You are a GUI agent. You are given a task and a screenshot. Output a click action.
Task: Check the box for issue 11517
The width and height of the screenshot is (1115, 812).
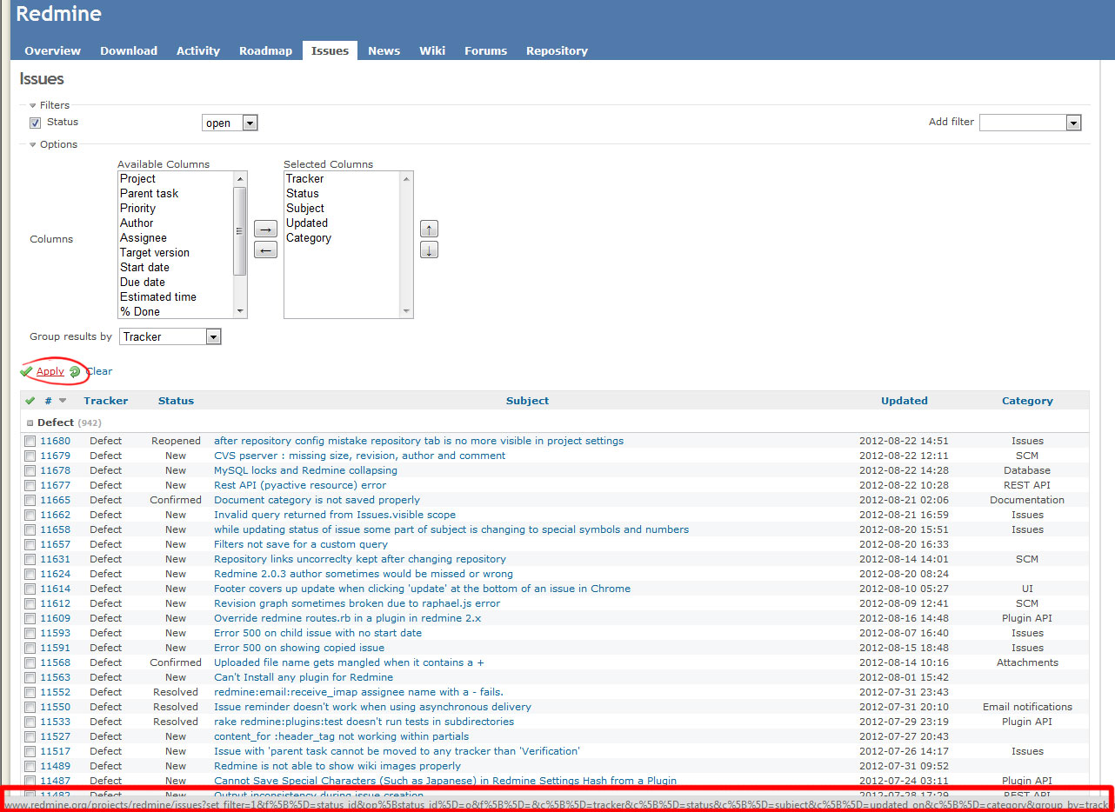(x=30, y=752)
